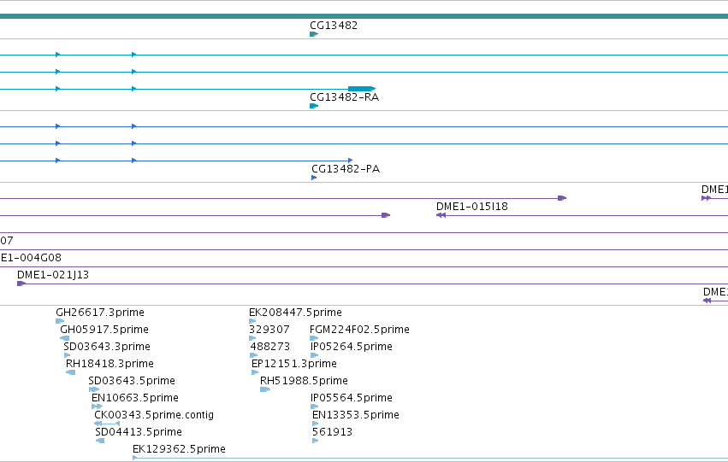Click the teal chromosome bar at top
728x462 pixels.
pyautogui.click(x=364, y=17)
